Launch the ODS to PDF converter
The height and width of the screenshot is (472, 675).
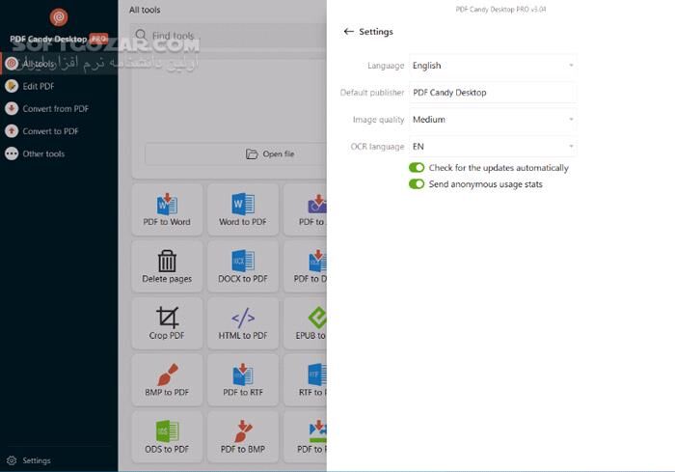click(167, 436)
